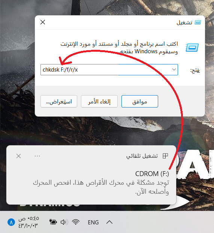Switch the input language via ENG indicator

click(x=93, y=223)
